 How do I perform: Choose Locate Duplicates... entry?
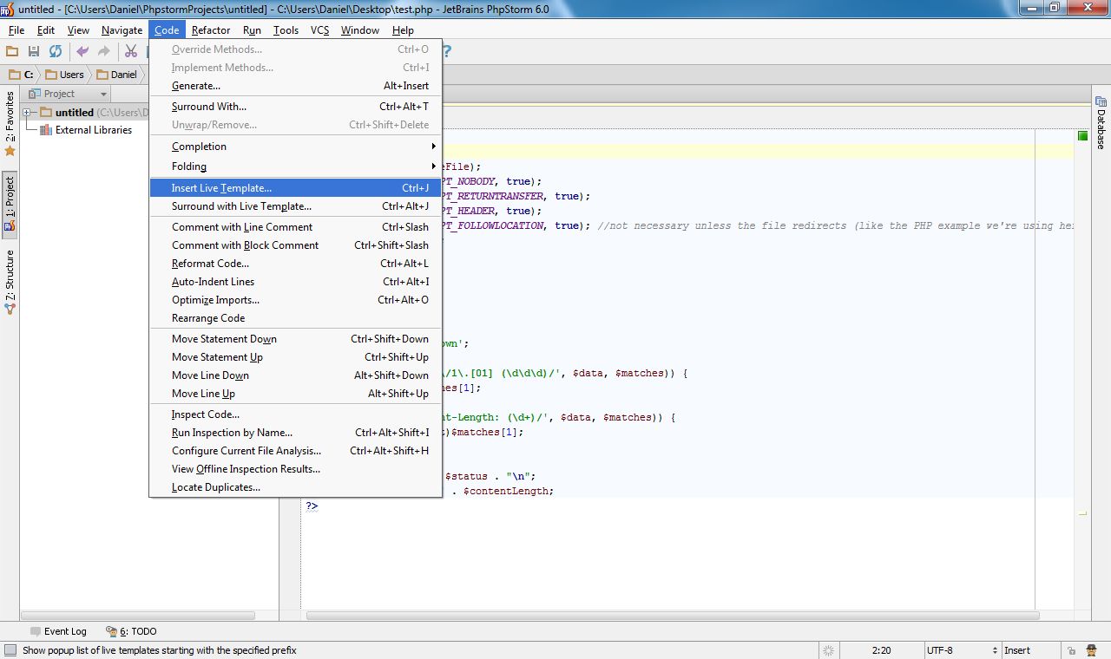coord(295,487)
